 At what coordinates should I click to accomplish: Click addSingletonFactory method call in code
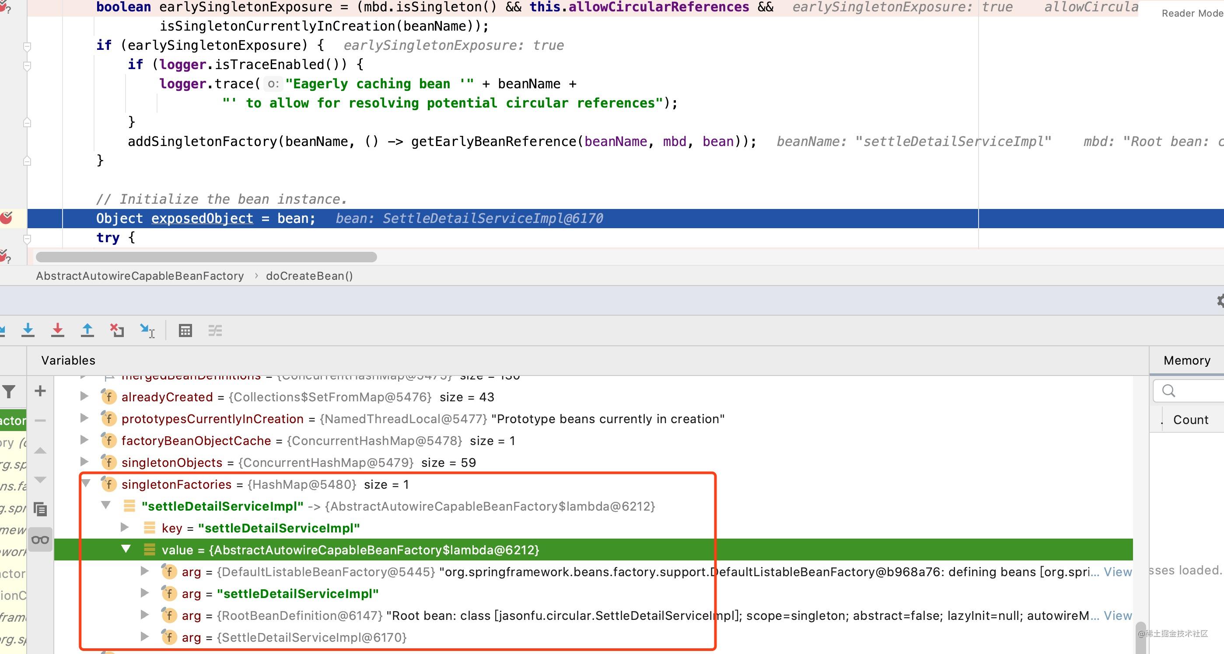202,141
